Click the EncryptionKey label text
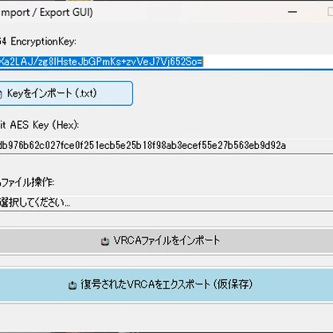The height and width of the screenshot is (333, 333). 38,41
